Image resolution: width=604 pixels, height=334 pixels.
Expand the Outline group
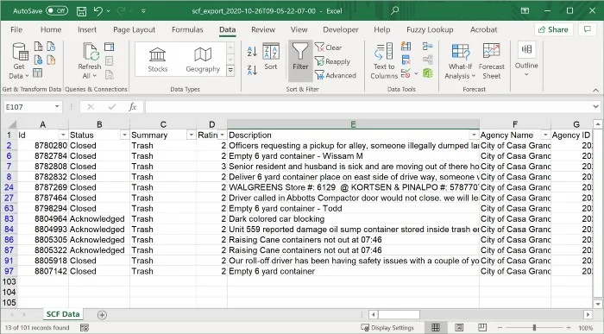tap(526, 59)
